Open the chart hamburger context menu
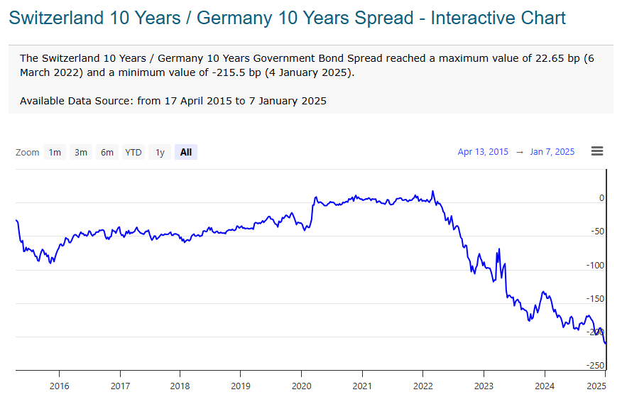The image size is (627, 397). (597, 151)
